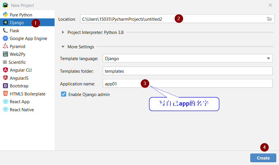
Task: Choose the HTML5 Boilerplate icon
Action: 5,94
